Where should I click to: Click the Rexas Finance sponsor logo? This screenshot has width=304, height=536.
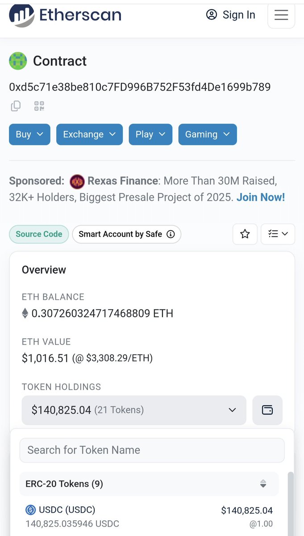[77, 181]
